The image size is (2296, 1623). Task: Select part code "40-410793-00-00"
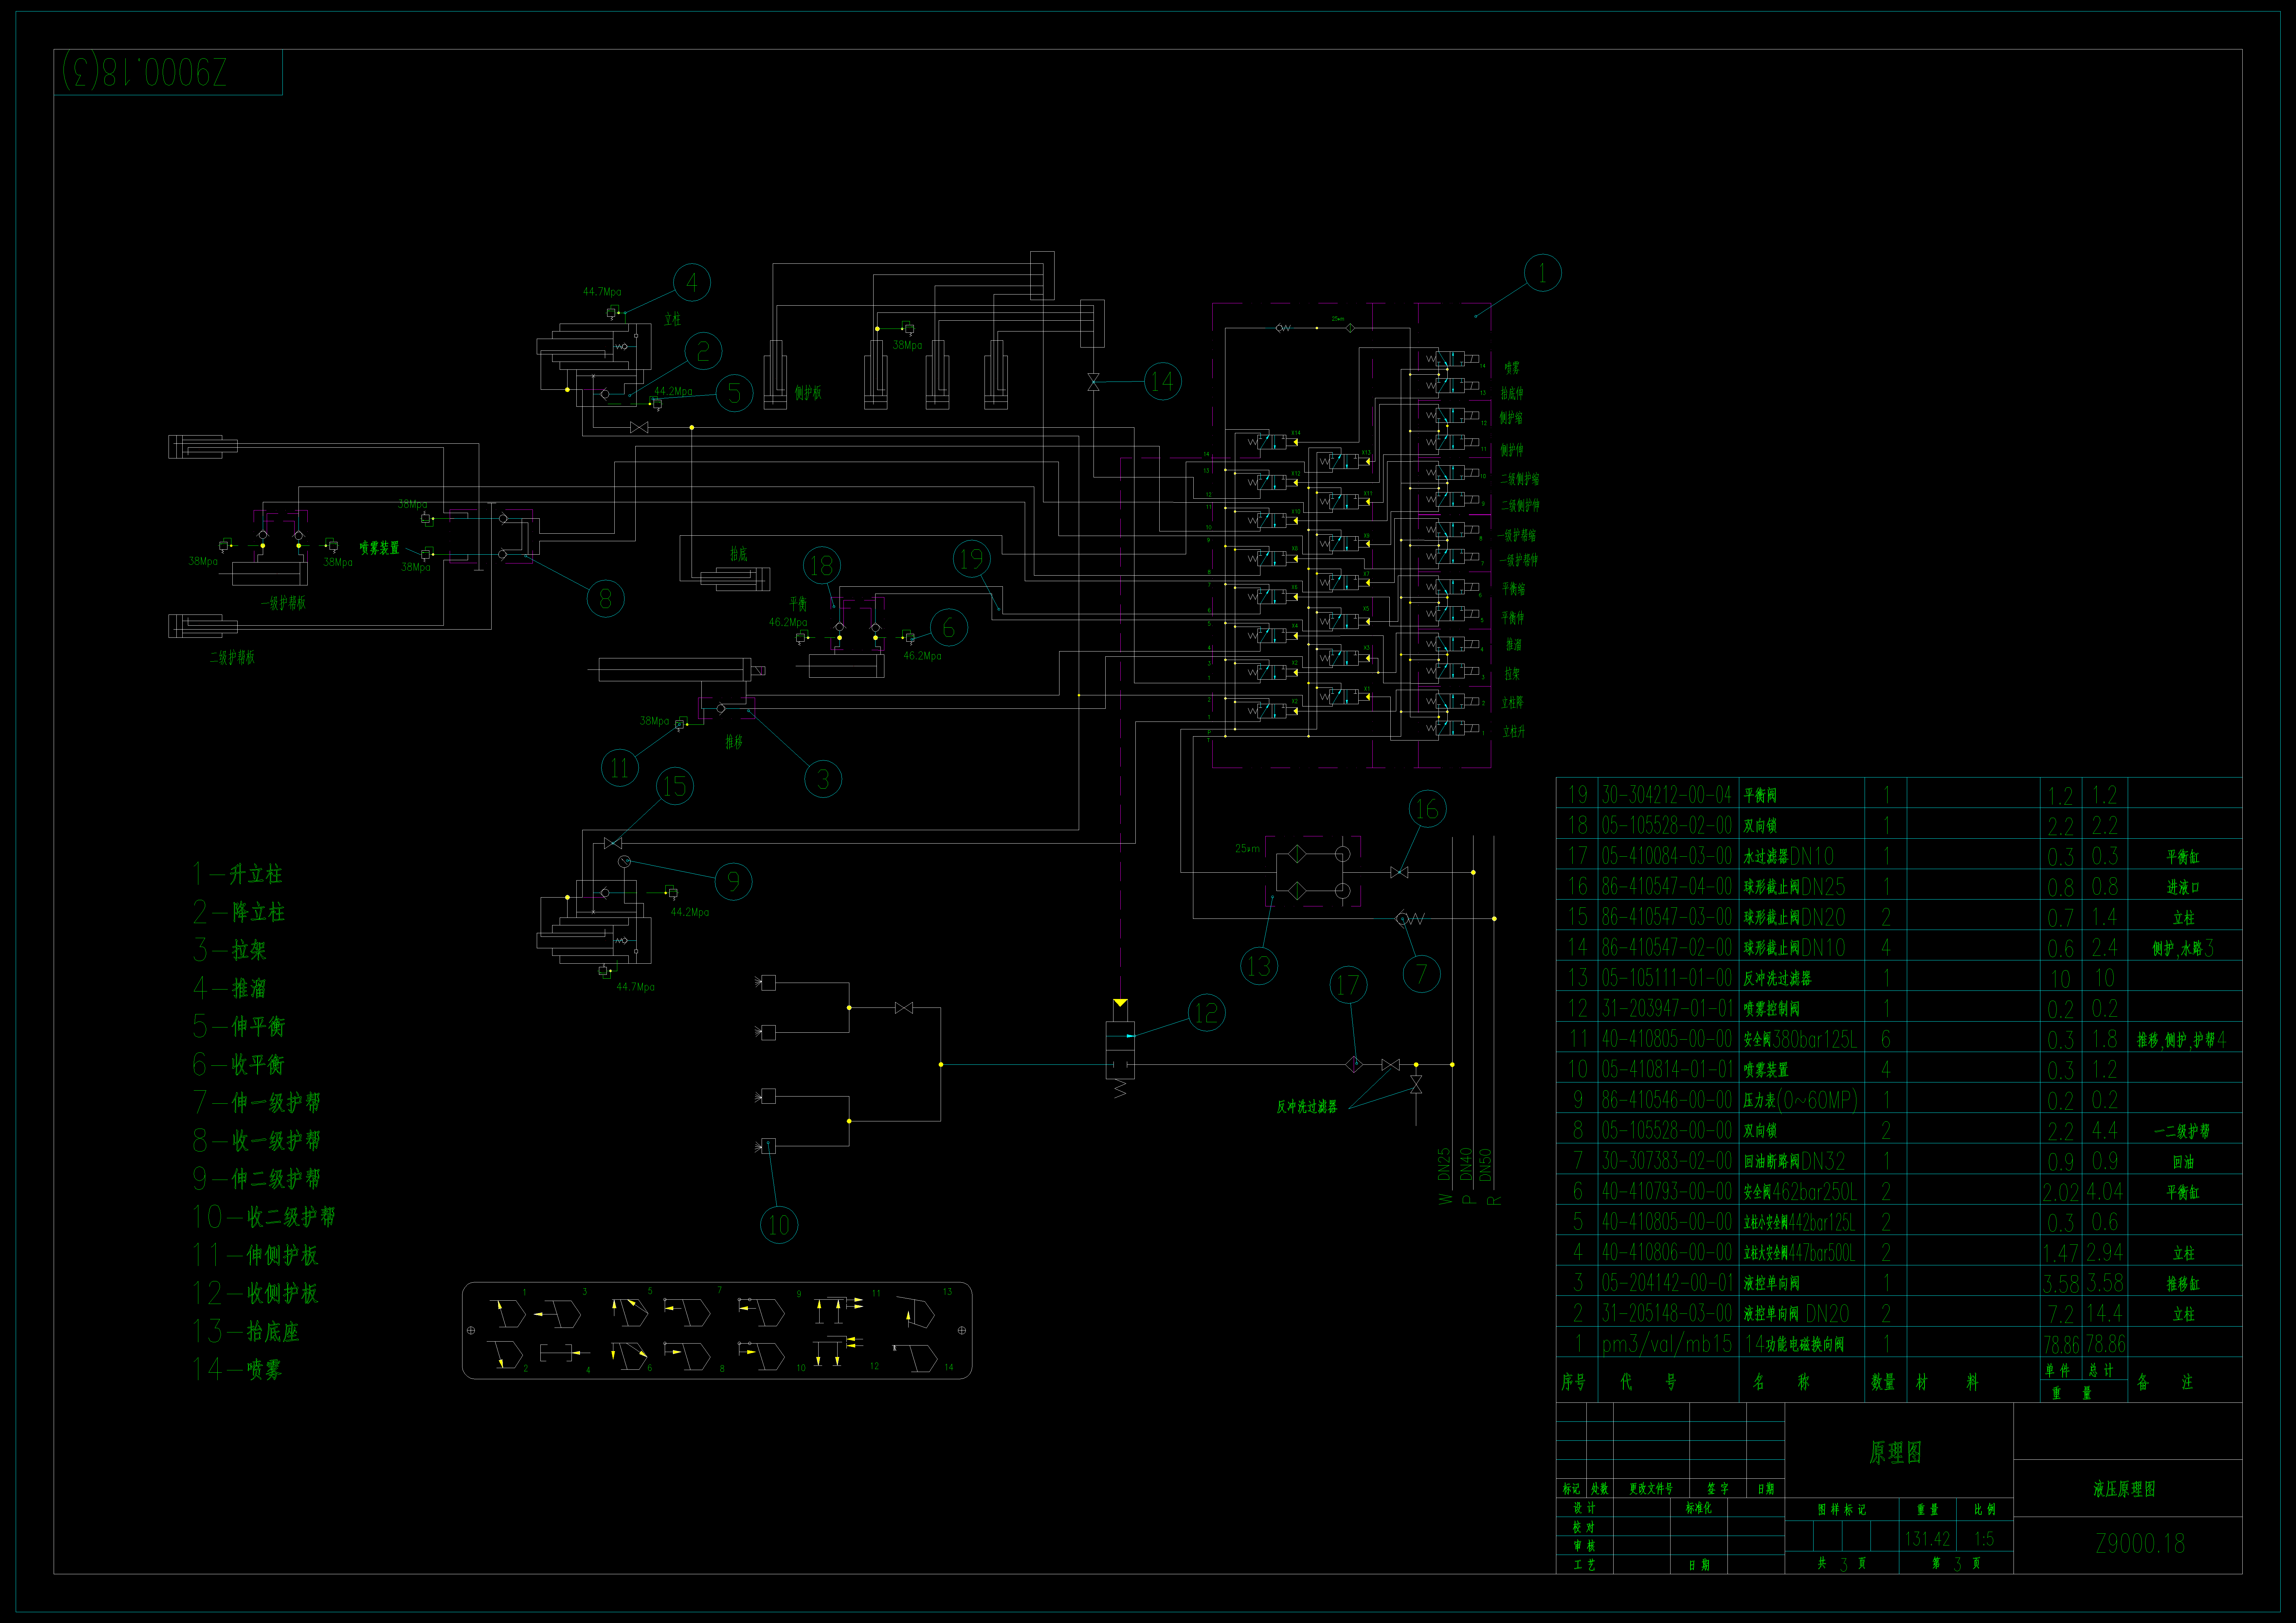tap(1667, 1191)
